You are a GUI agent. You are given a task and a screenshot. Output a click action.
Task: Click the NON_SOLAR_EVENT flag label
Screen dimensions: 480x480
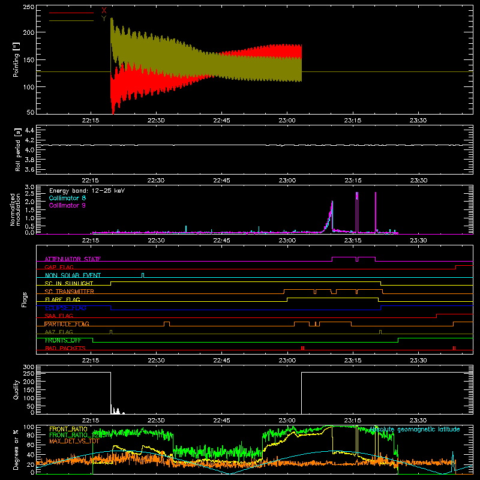coord(73,275)
